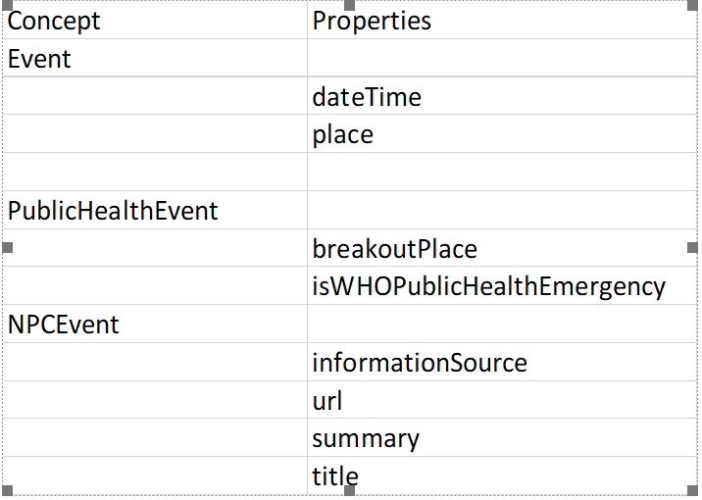Click the "title" property cell

coord(335,476)
